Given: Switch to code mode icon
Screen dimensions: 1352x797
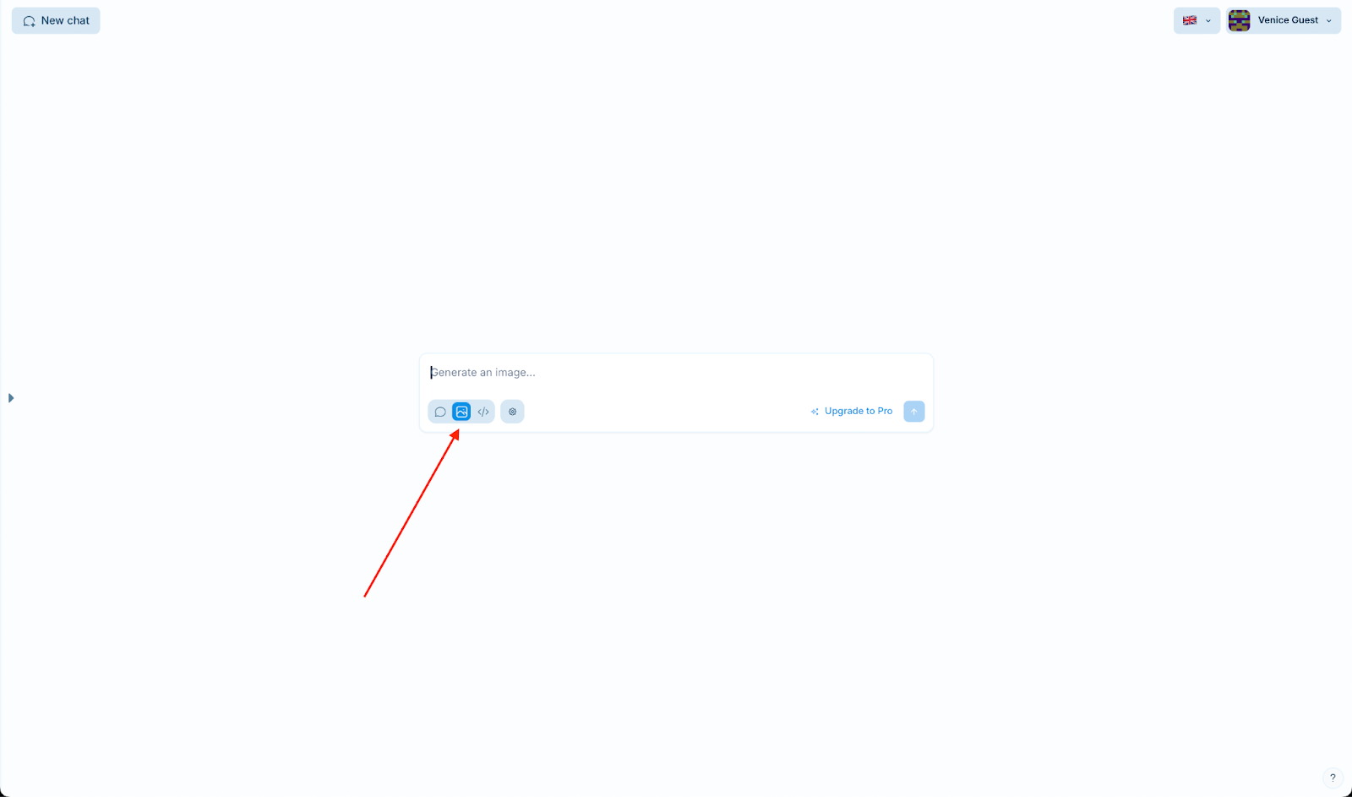Looking at the screenshot, I should (483, 412).
